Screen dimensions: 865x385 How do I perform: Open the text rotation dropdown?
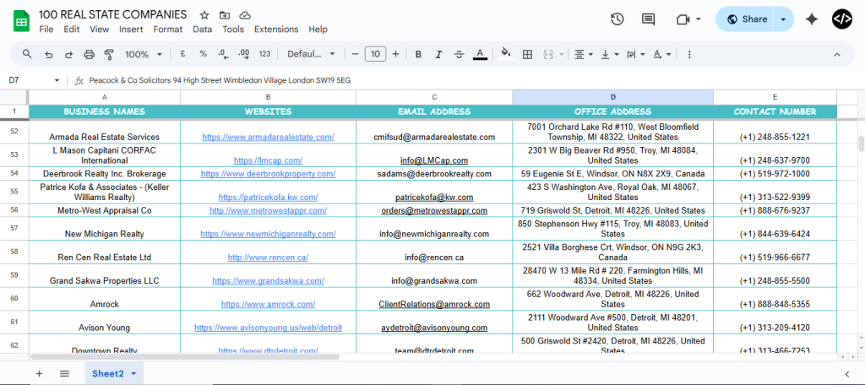tap(661, 54)
